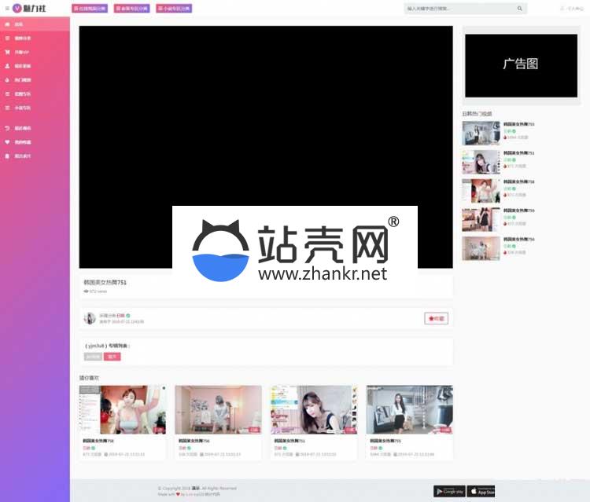The width and height of the screenshot is (590, 502).
Task: Expand the second purple category dropdown in top bar
Action: click(131, 9)
